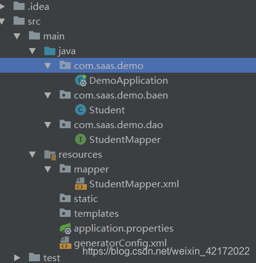Select the resources label
The height and width of the screenshot is (263, 256).
pyautogui.click(x=80, y=155)
